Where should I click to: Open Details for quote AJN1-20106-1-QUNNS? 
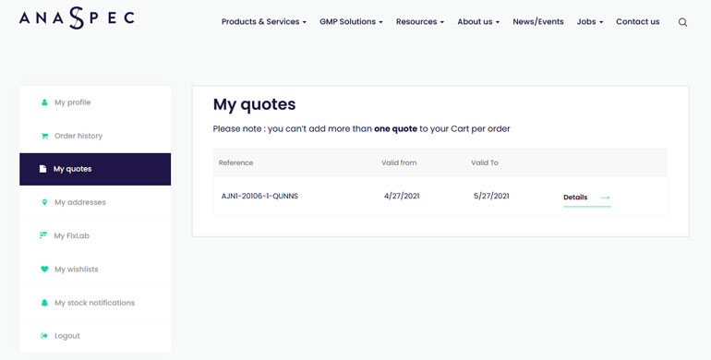586,198
